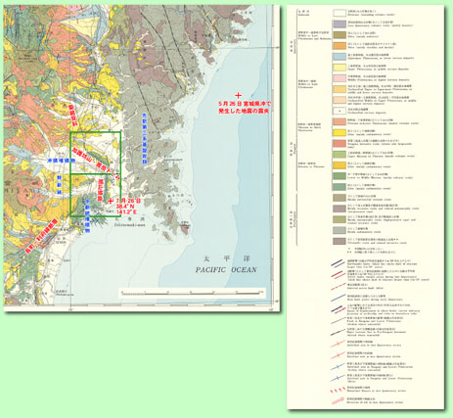Select the orange legend color swatch
This screenshot has width=453, height=418.
(340, 46)
